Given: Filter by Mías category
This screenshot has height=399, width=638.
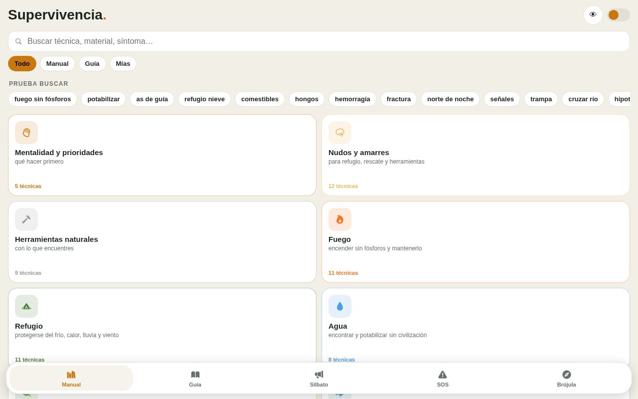Looking at the screenshot, I should click(123, 63).
